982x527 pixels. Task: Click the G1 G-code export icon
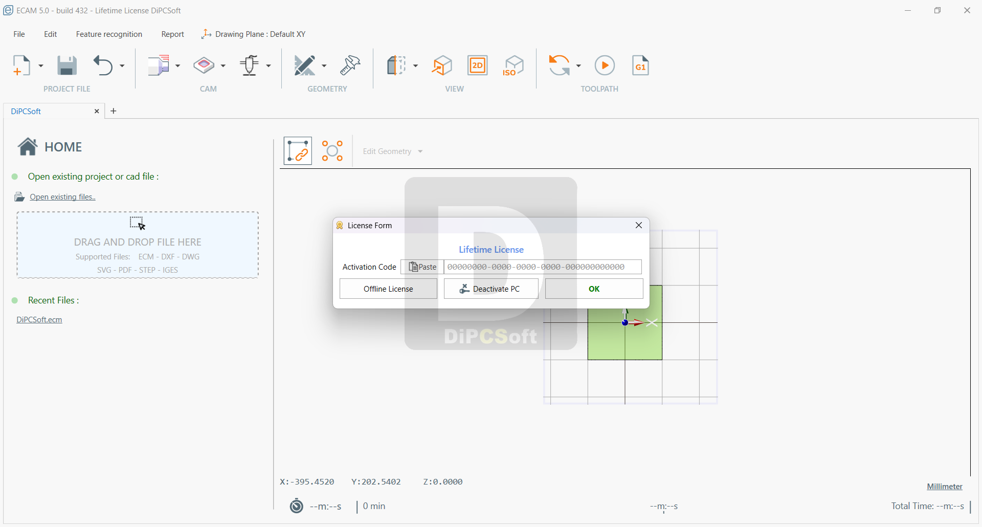pyautogui.click(x=640, y=65)
